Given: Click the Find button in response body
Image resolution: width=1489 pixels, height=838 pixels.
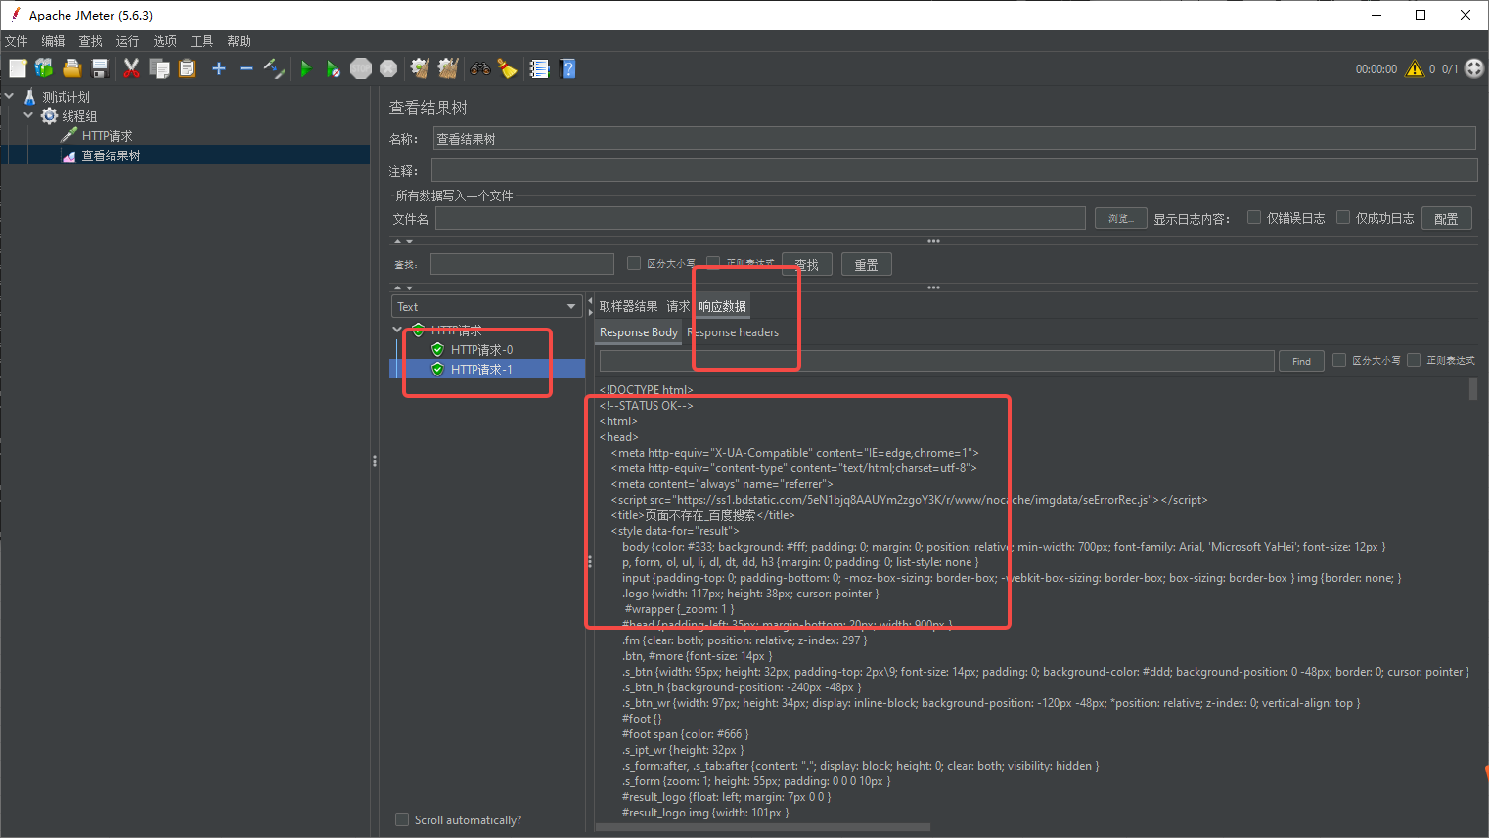Looking at the screenshot, I should 1301,361.
